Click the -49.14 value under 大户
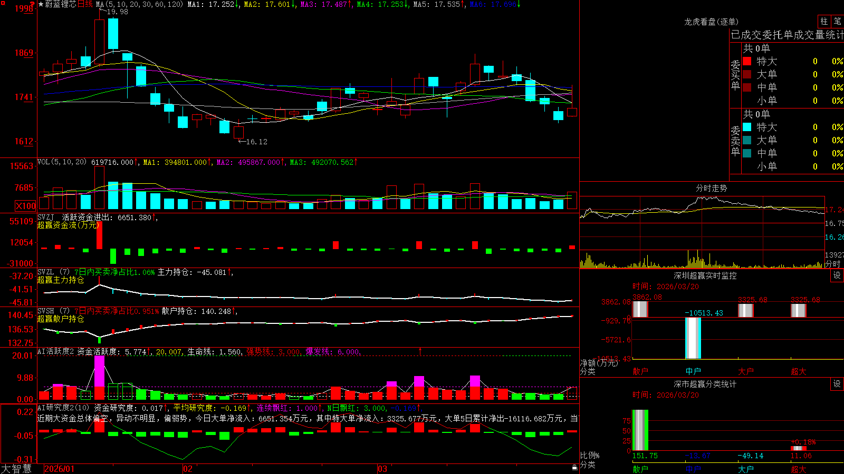 [x=751, y=456]
